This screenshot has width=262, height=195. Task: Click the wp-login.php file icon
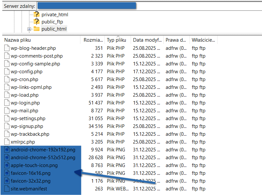click(7, 103)
